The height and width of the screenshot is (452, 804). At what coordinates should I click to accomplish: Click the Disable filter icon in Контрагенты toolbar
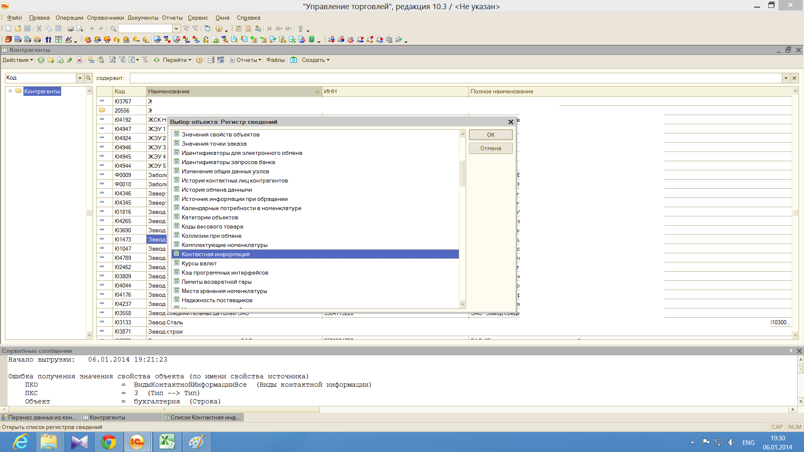coord(145,60)
